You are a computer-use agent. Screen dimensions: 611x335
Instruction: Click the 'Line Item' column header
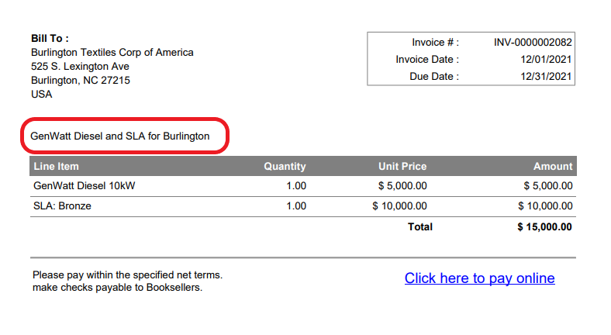[56, 166]
